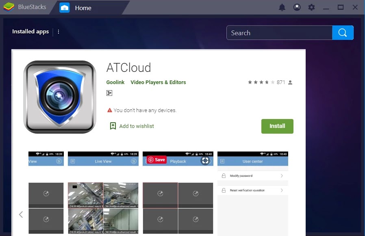Click the 3+ content rating badge
Image resolution: width=365 pixels, height=236 pixels.
109,93
